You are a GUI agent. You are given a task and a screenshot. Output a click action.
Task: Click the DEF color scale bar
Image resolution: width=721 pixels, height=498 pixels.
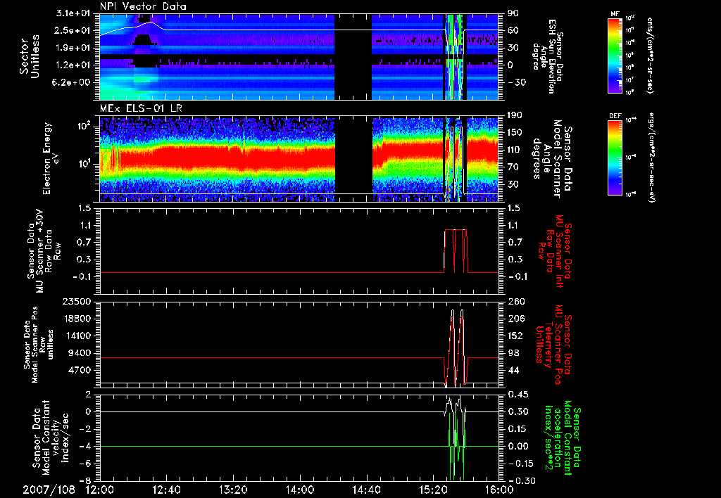pyautogui.click(x=615, y=157)
